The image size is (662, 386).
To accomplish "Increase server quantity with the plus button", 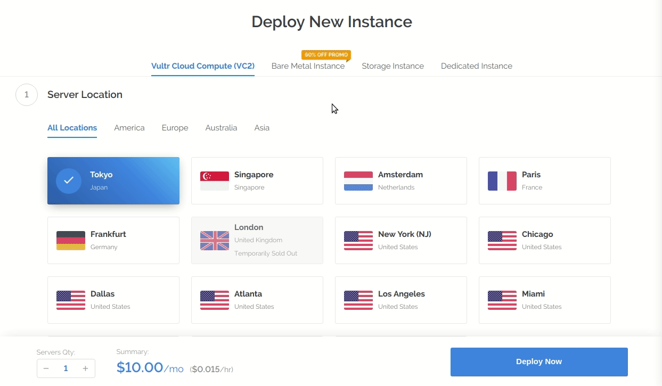I will 85,368.
